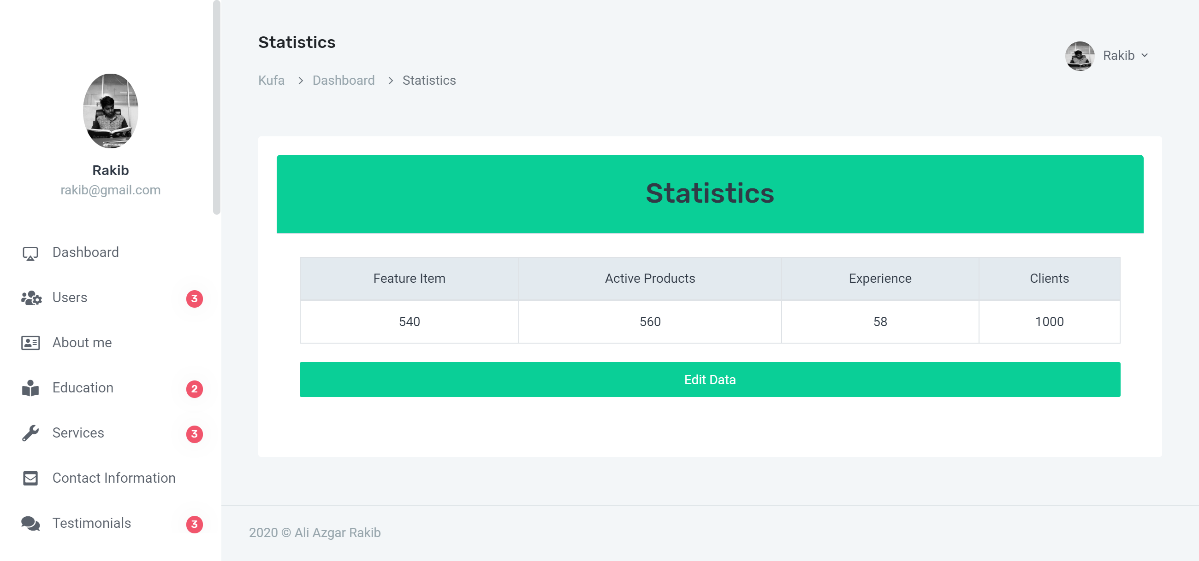
Task: Click the red badge next to Education
Action: click(x=194, y=389)
